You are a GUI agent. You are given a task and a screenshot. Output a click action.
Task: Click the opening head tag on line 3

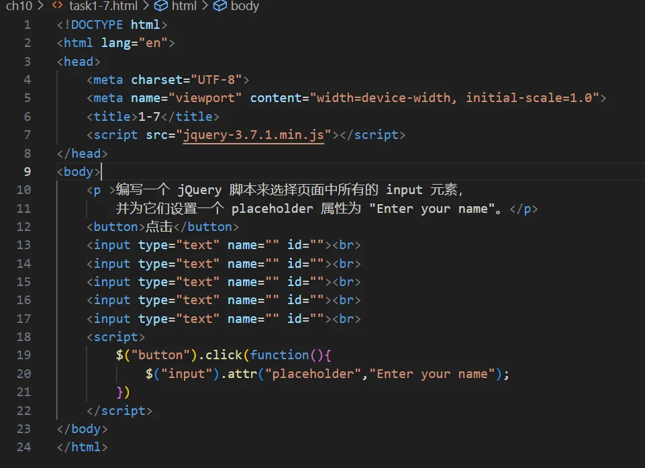point(79,62)
